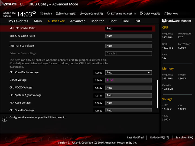The width and height of the screenshot is (195, 146).
Task: Click the info circle icon
Action: [x=5, y=119]
